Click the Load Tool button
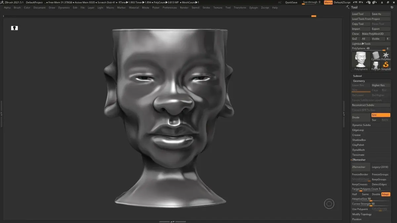This screenshot has height=223, width=397. point(361,14)
